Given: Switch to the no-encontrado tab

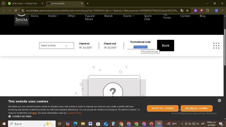Looking at the screenshot, I should pyautogui.click(x=65, y=4).
